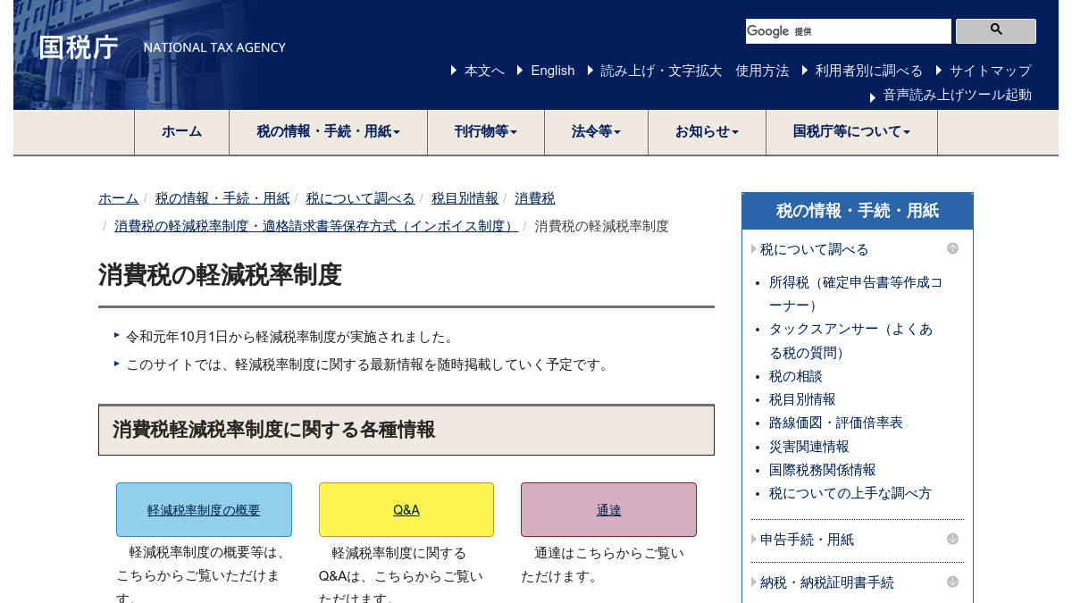Select the 消費税 breadcrumb link

click(534, 198)
